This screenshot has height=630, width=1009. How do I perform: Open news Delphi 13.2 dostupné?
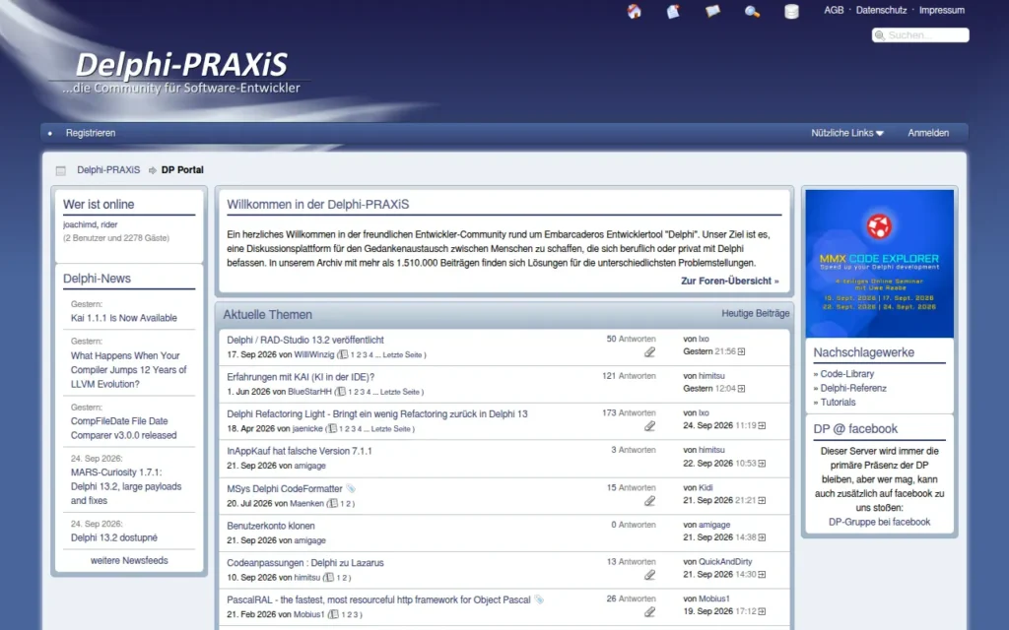click(x=114, y=538)
